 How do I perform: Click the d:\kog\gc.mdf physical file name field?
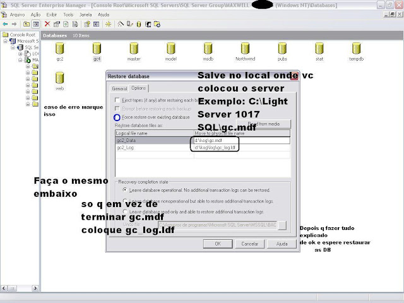coord(242,141)
